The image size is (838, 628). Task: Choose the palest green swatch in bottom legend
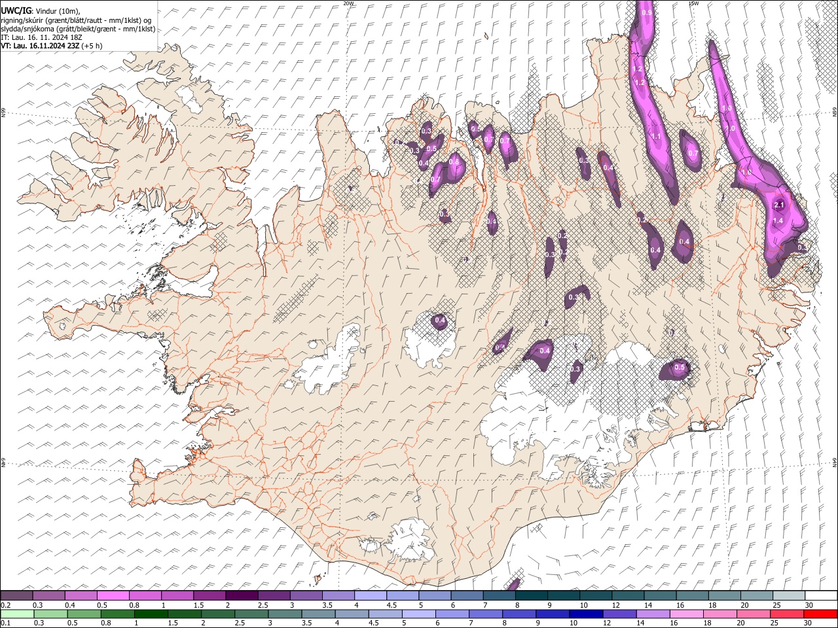[x=16, y=614]
